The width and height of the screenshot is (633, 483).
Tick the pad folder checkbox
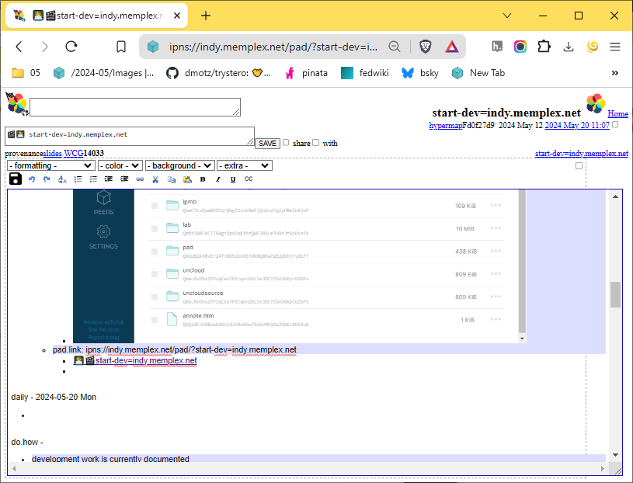click(x=155, y=252)
